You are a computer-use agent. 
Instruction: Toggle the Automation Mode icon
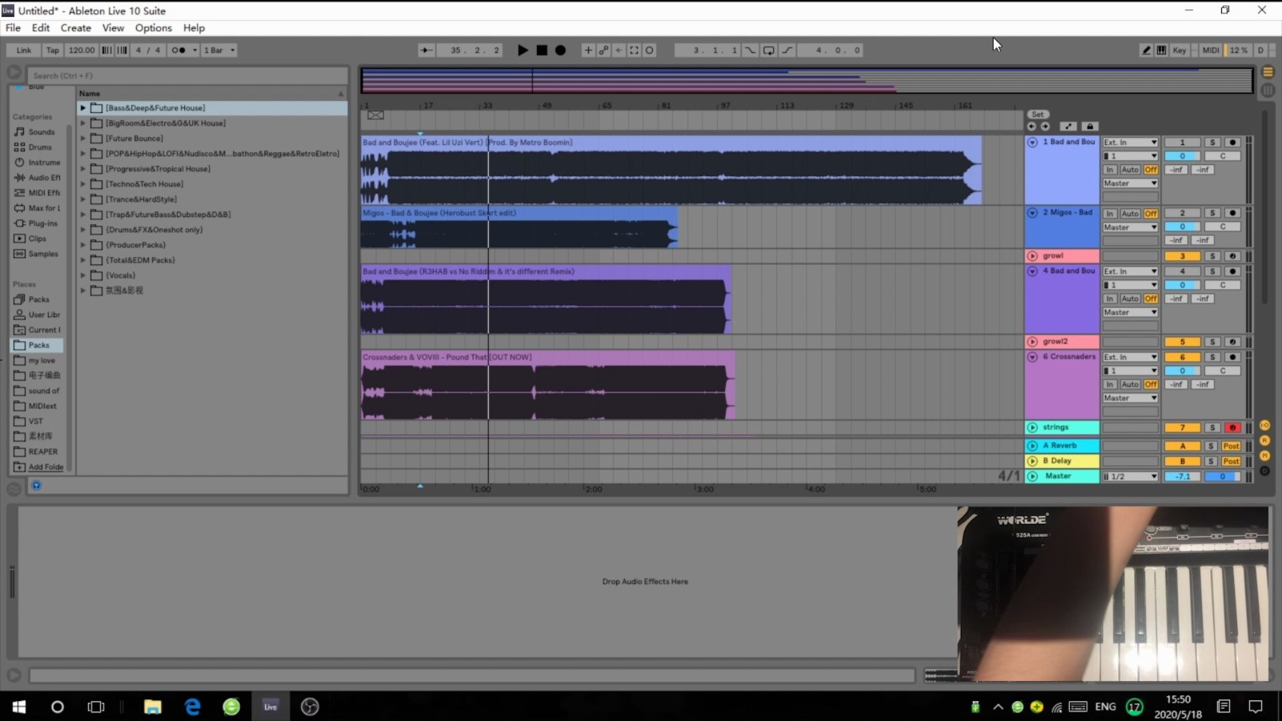click(1068, 126)
